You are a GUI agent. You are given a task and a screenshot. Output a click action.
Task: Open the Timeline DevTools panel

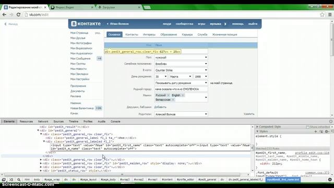(74, 122)
